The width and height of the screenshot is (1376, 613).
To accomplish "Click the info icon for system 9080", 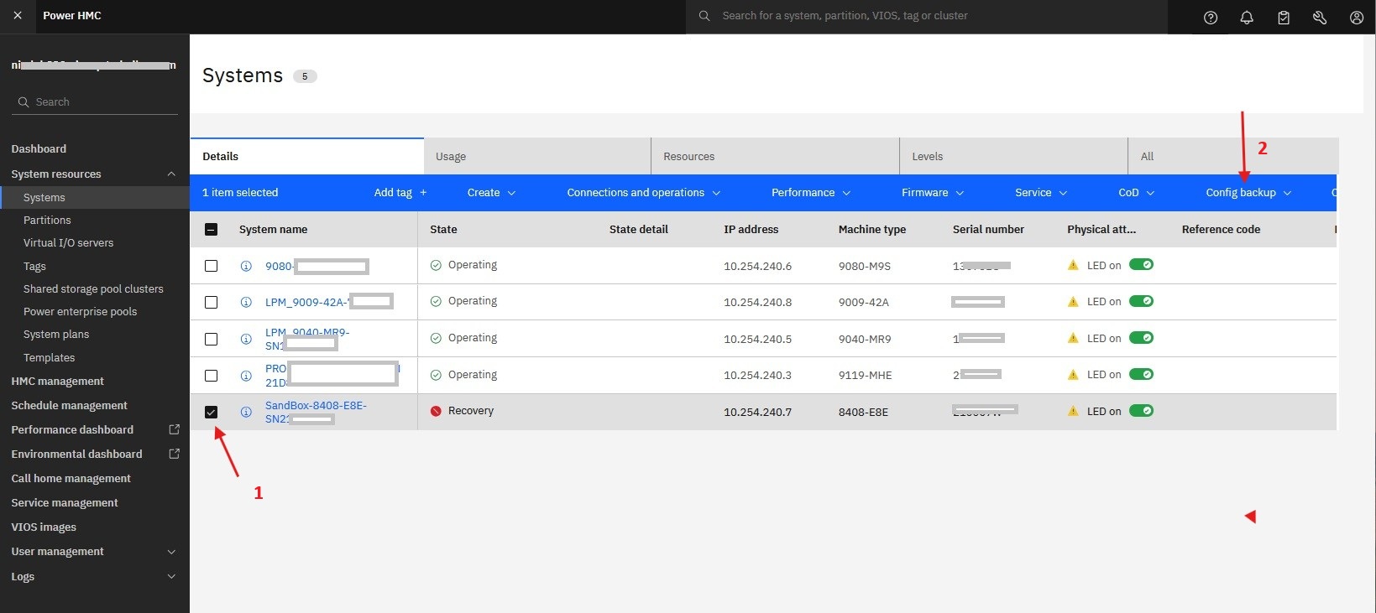I will [x=246, y=266].
